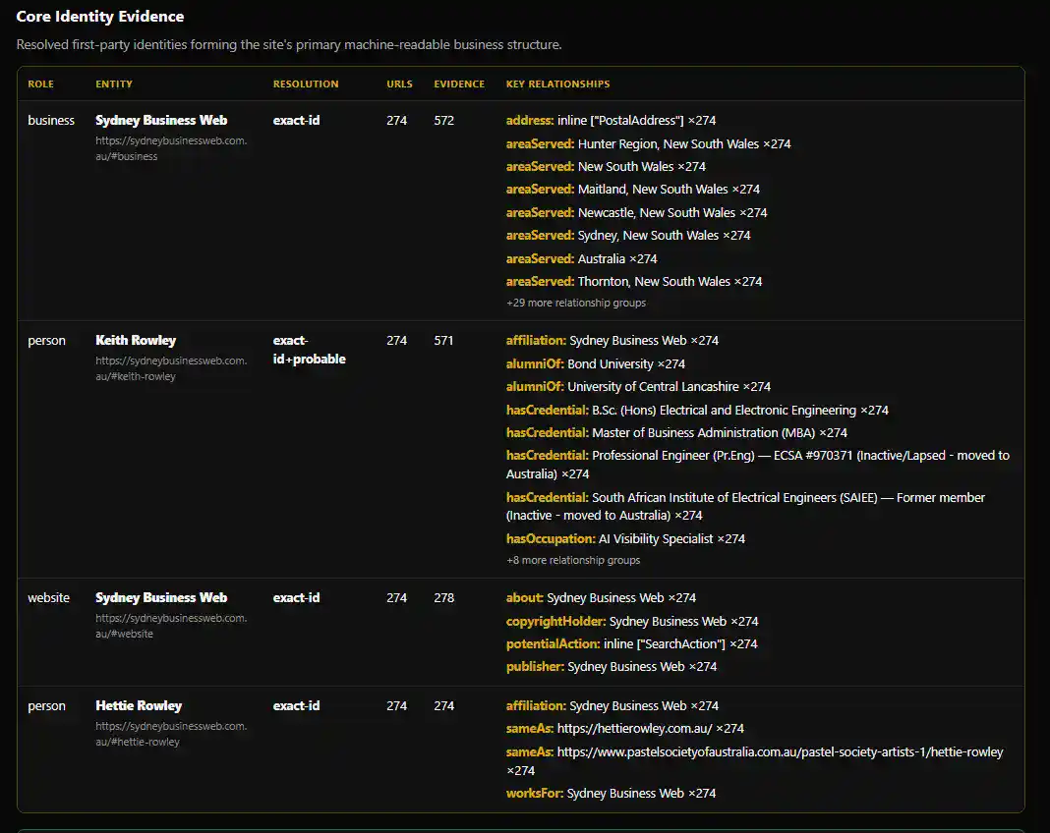Click the evidence count 572
1050x833 pixels.
pyautogui.click(x=443, y=121)
